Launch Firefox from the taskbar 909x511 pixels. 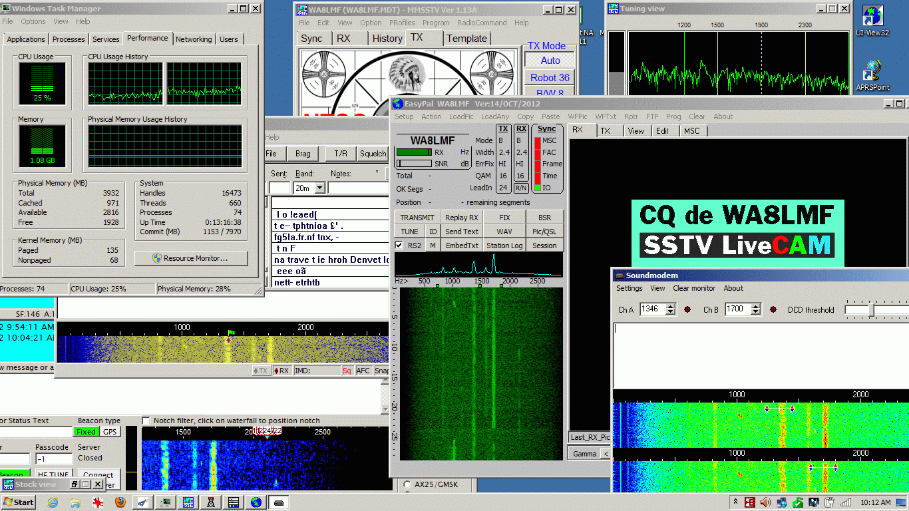coord(120,502)
